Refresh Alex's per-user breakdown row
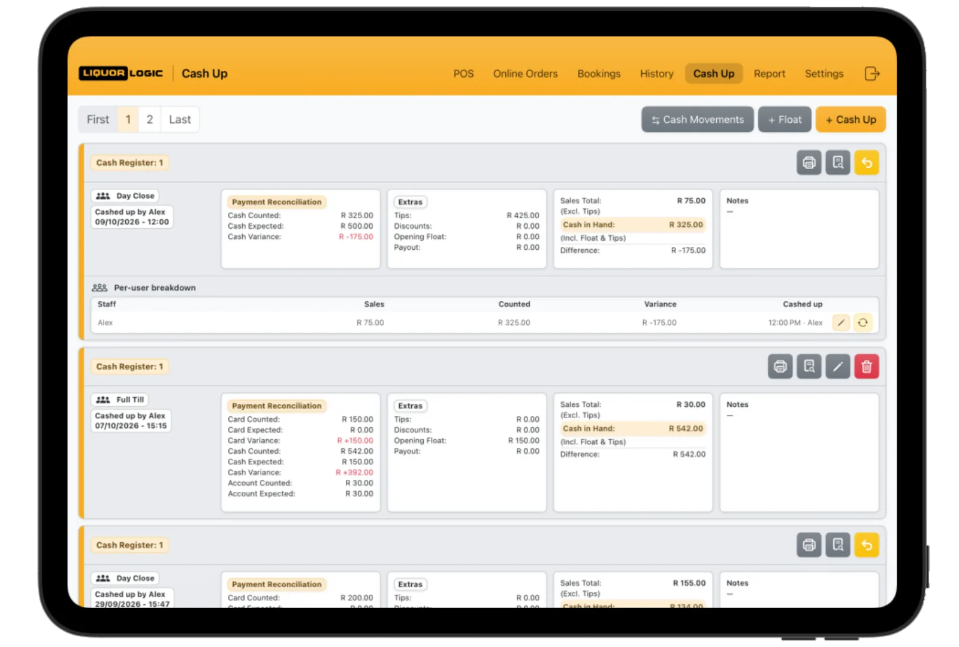Screen dimensions: 959x647 (863, 322)
